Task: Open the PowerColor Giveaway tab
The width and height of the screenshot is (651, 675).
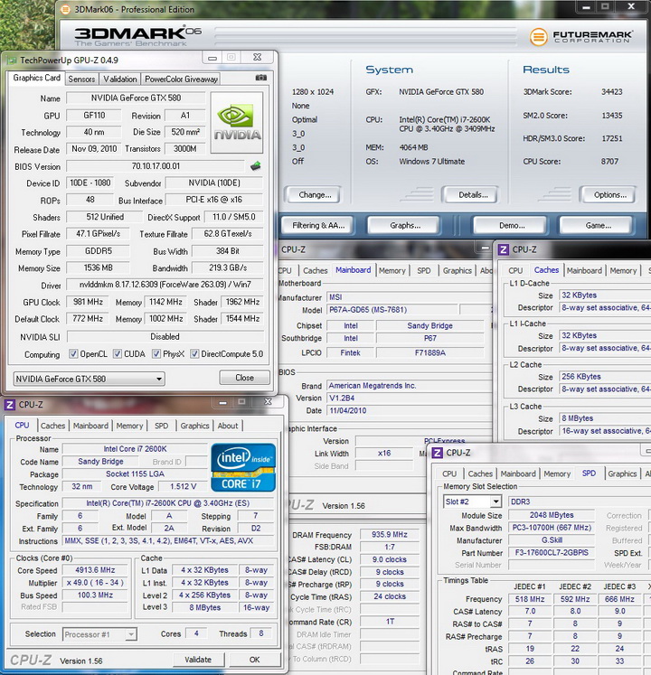Action: [x=181, y=80]
